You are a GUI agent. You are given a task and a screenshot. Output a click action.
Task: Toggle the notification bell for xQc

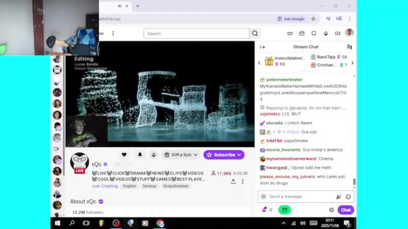click(x=140, y=155)
